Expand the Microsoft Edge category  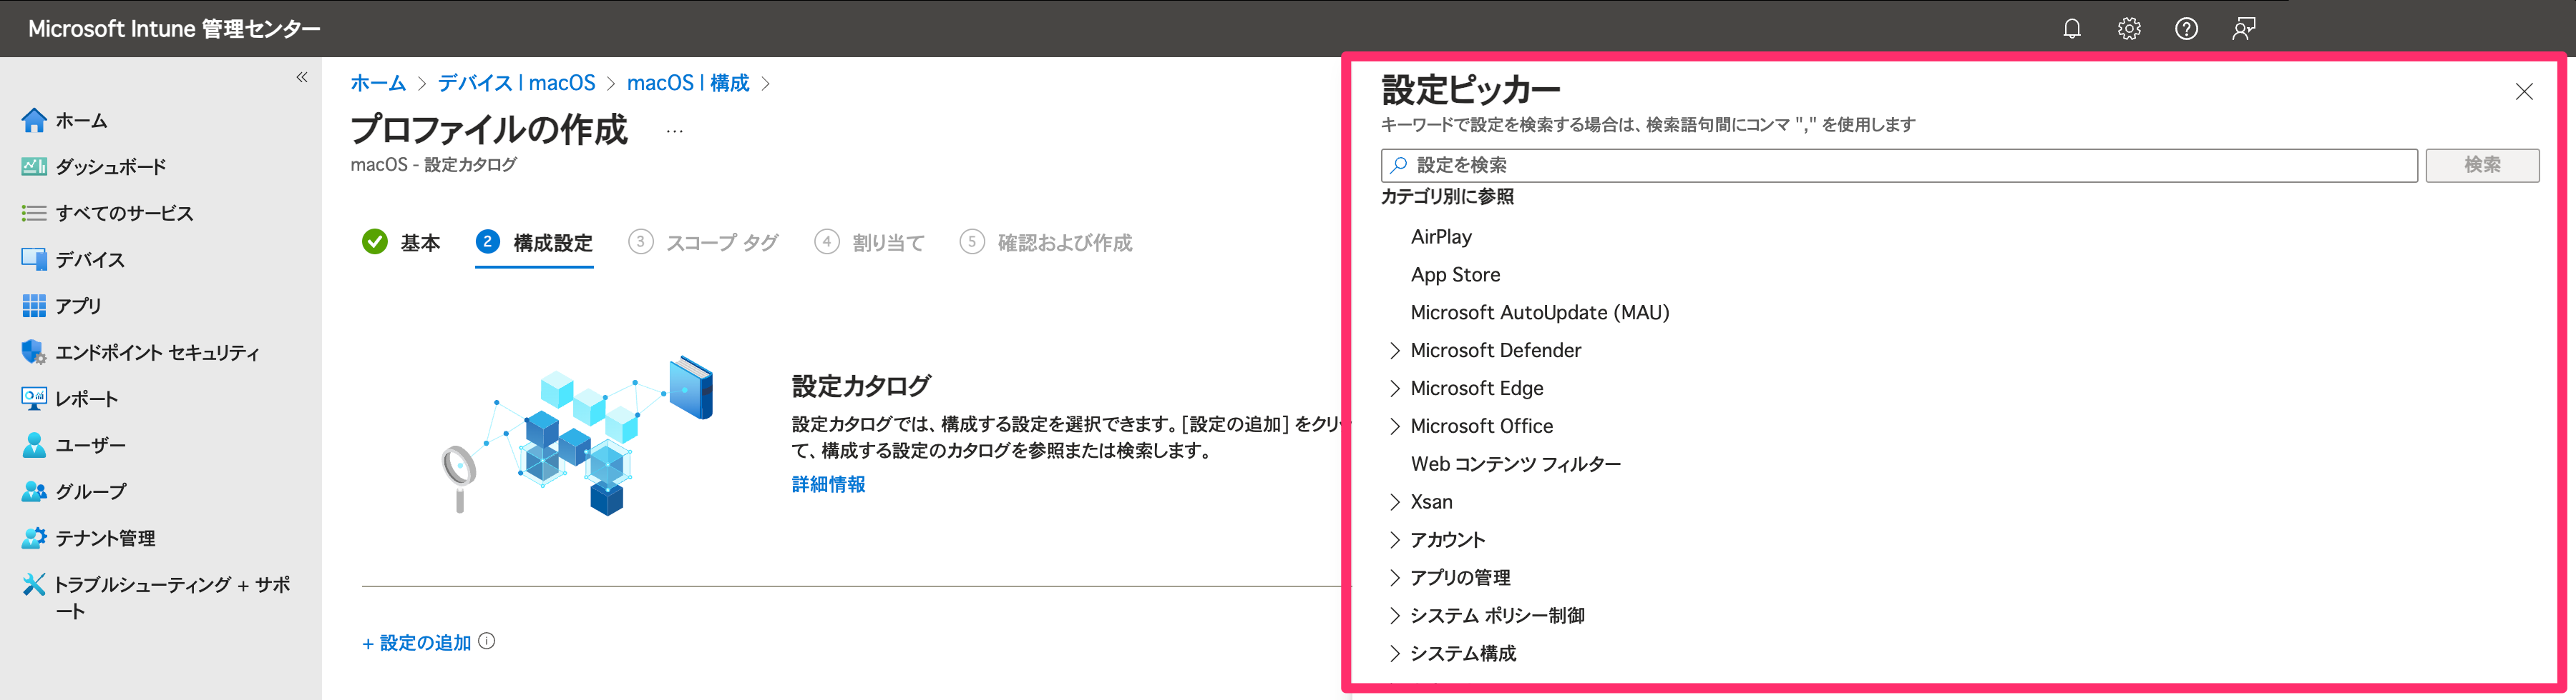coord(1395,389)
